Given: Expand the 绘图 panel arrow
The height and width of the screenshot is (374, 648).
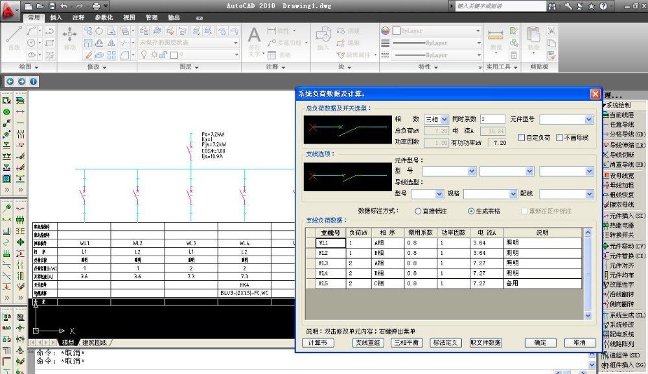Looking at the screenshot, I should coord(36,67).
